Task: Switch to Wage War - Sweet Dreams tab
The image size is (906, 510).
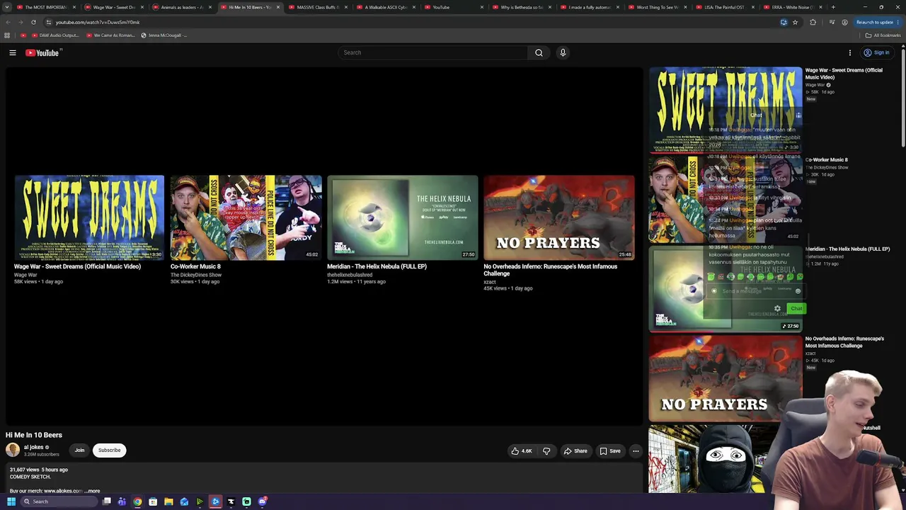Action: click(x=113, y=7)
